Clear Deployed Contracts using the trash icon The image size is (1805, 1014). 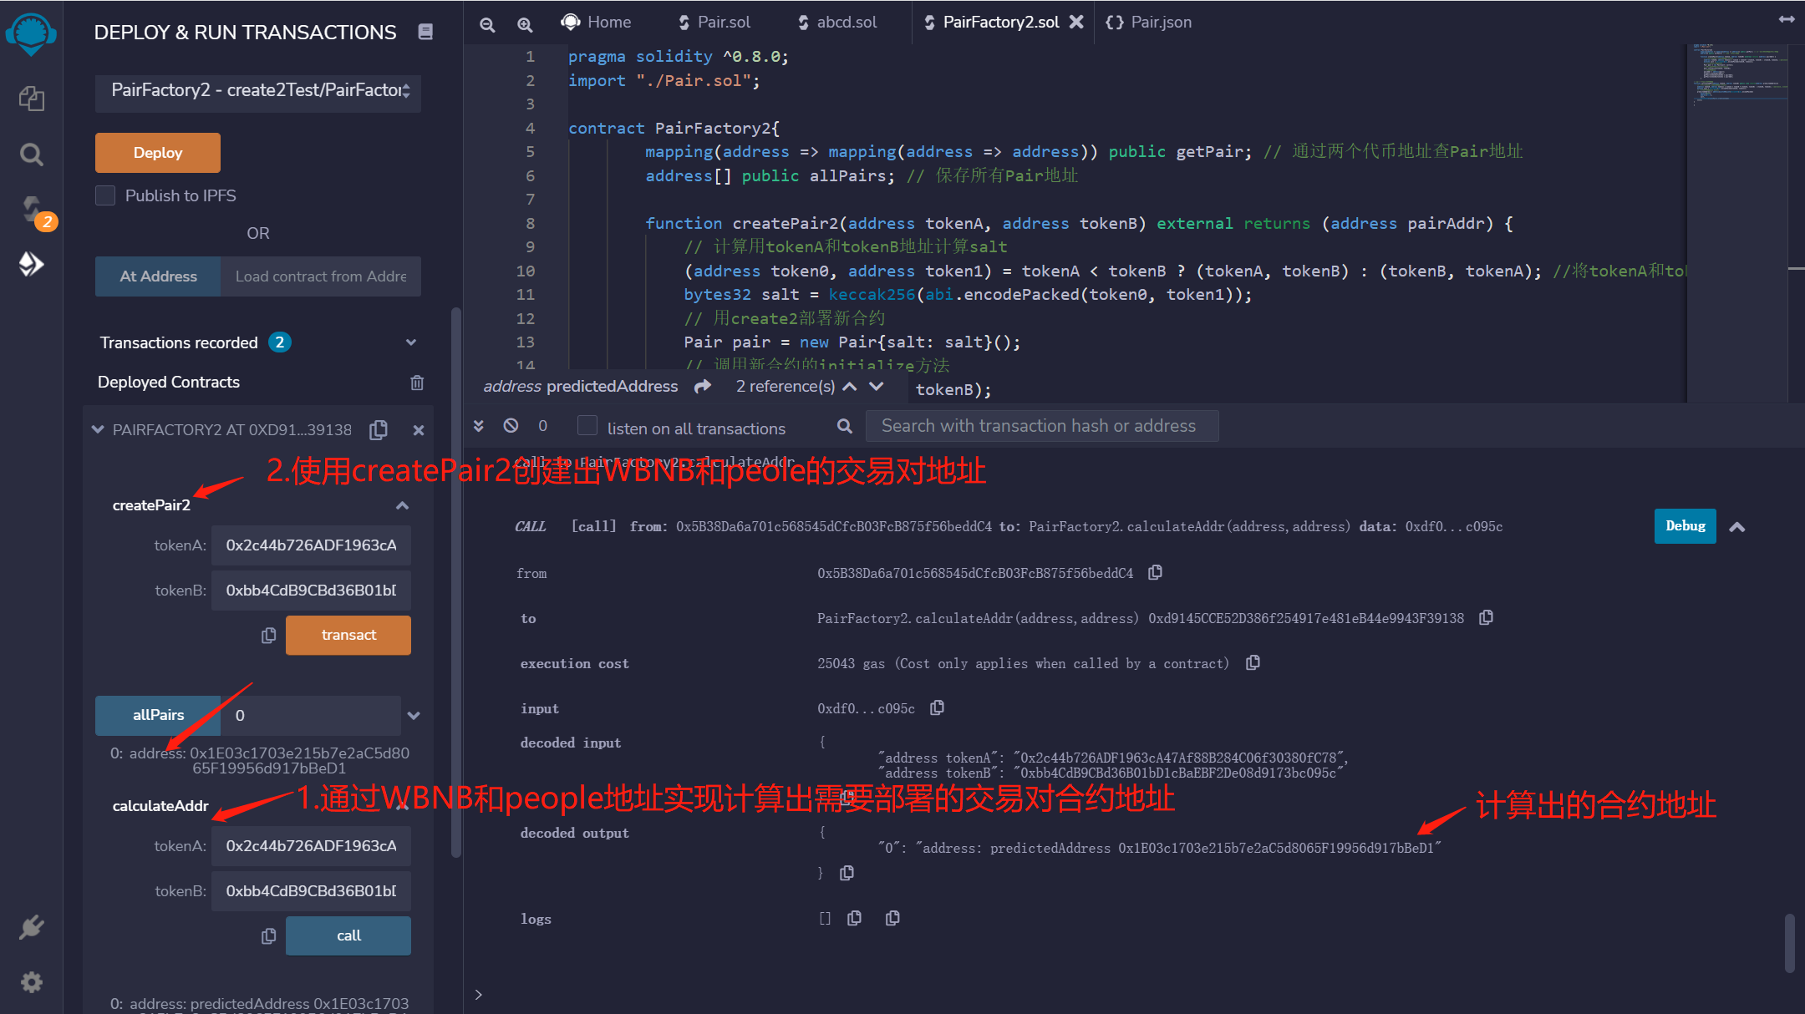pos(417,382)
